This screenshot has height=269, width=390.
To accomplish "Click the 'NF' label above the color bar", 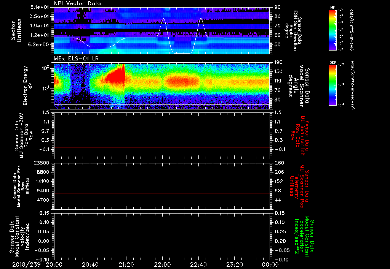I will tap(332, 8).
